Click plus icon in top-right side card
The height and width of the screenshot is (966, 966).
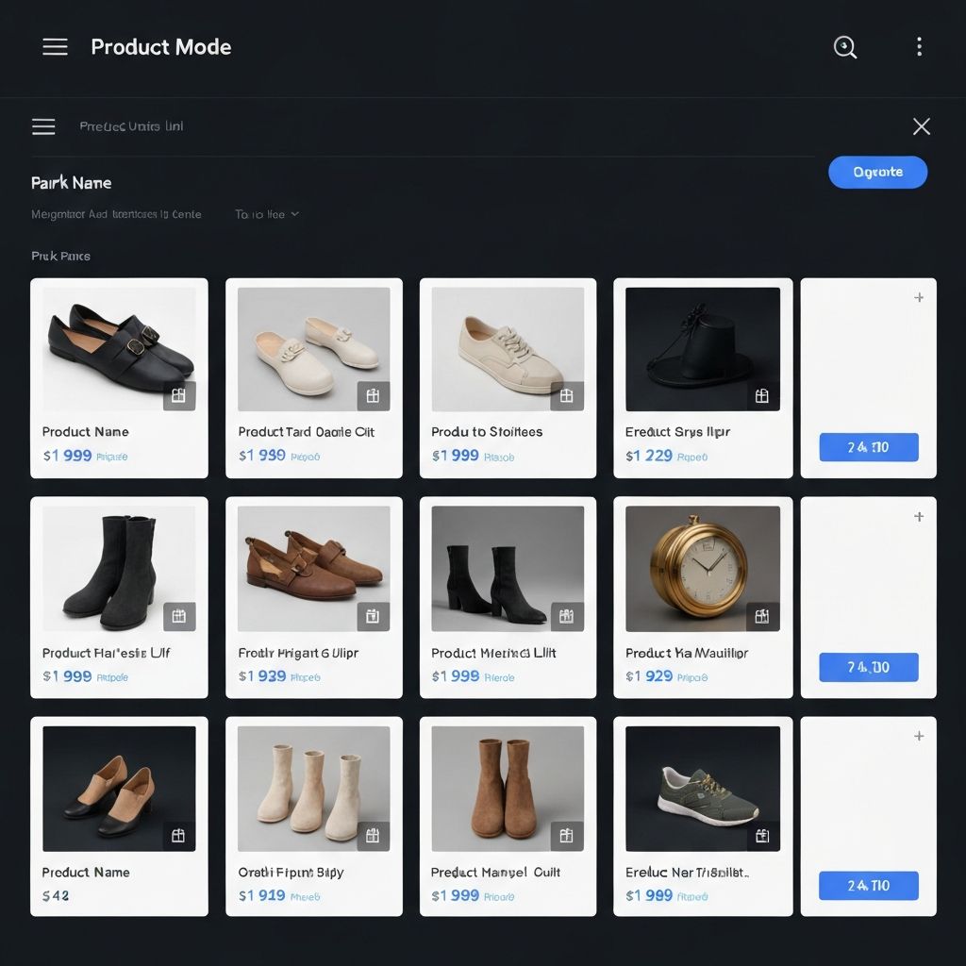coord(919,298)
